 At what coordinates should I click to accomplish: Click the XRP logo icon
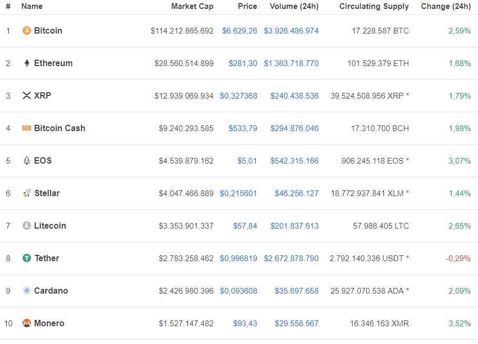(27, 95)
